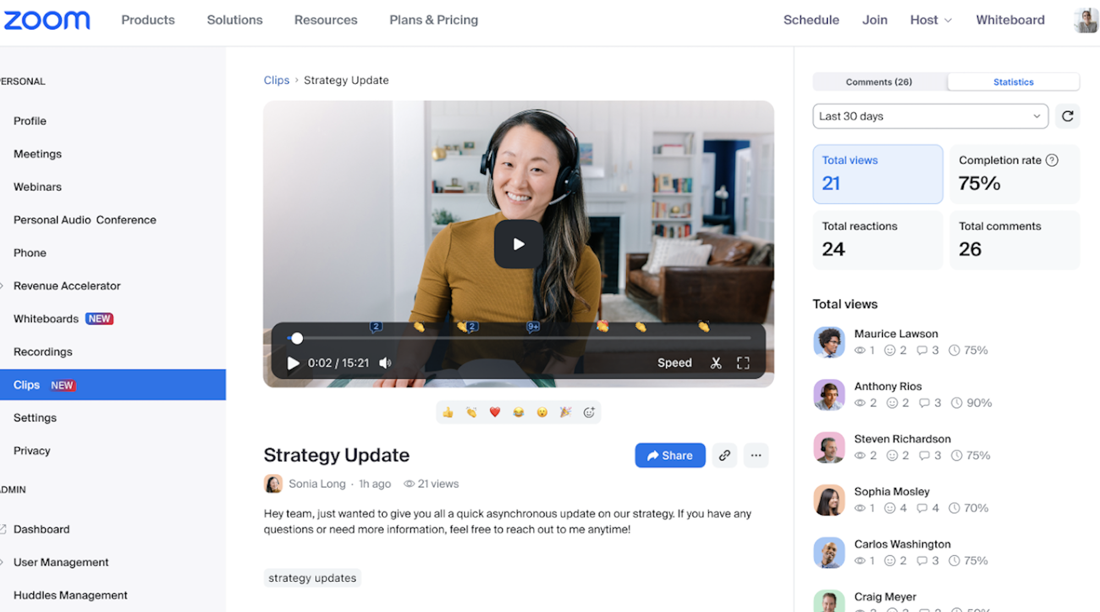Viewport: 1100px width, 612px height.
Task: Open the add-reaction smiley picker
Action: point(589,413)
